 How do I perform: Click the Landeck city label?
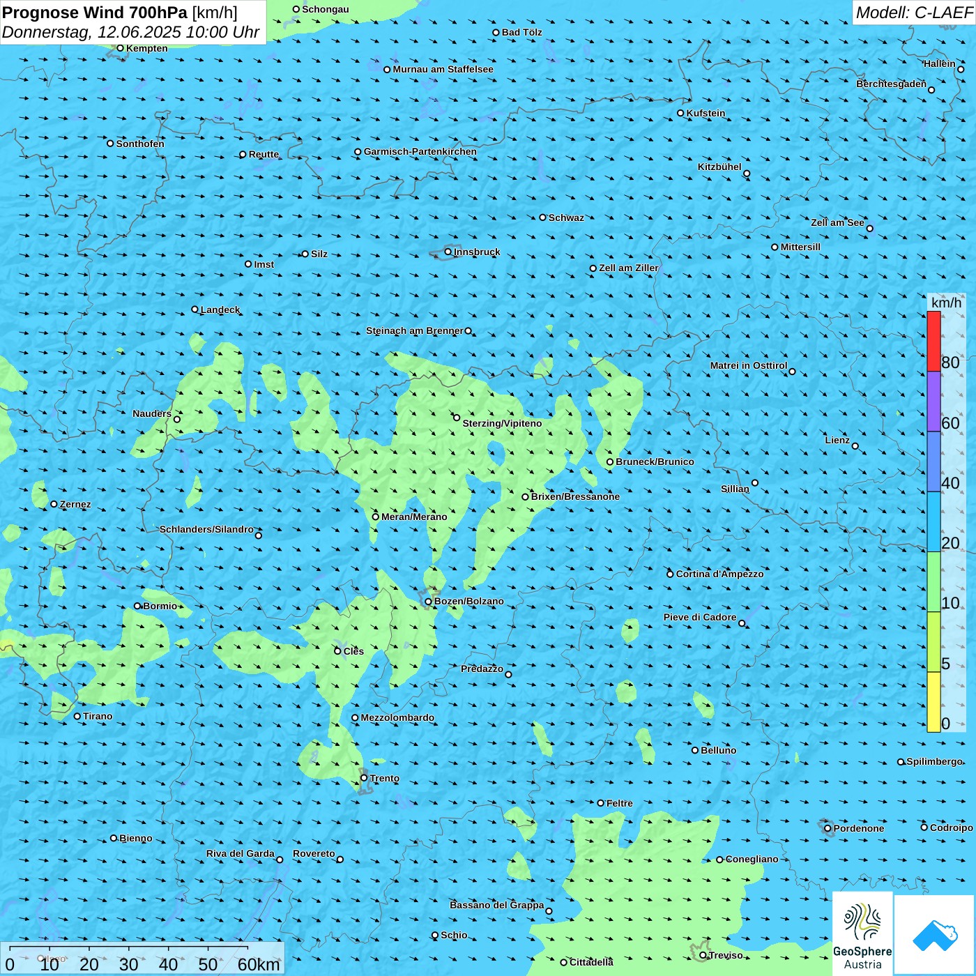pyautogui.click(x=220, y=310)
